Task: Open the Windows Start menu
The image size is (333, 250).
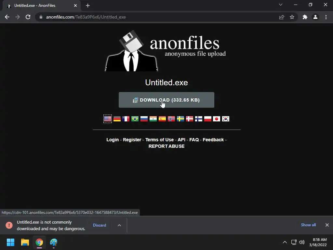Action: click(x=11, y=242)
